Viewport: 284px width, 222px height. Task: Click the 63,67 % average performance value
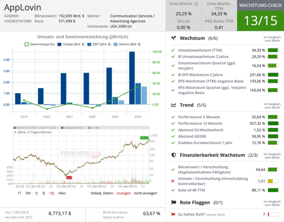[x=152, y=213]
